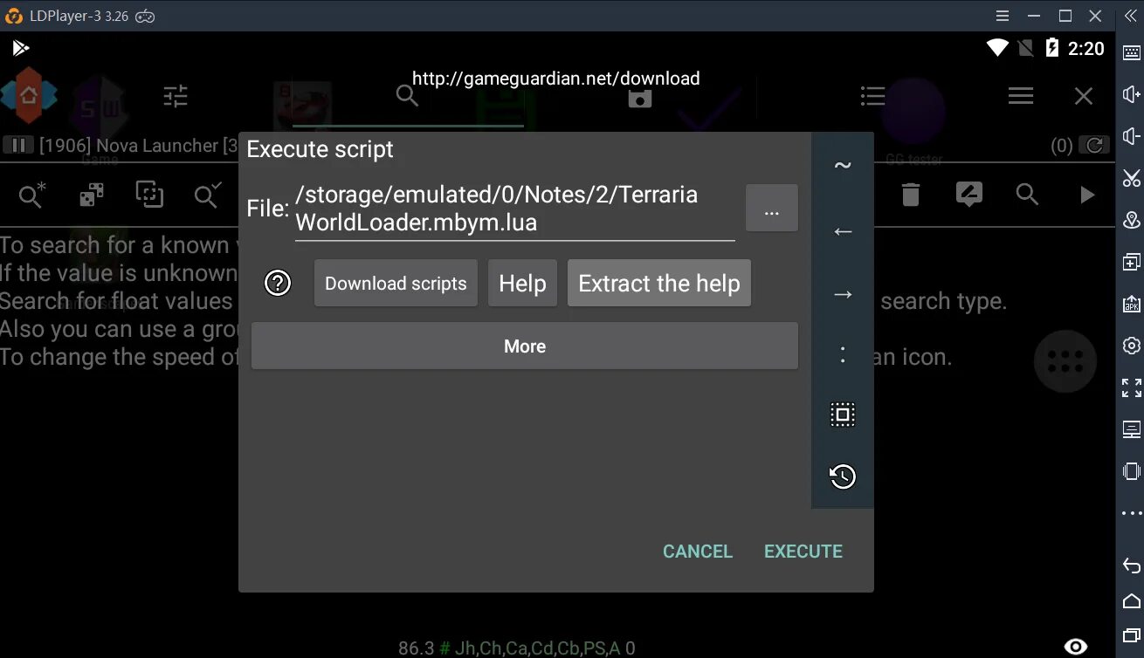1144x658 pixels.
Task: Delete results with trash icon
Action: (x=911, y=195)
